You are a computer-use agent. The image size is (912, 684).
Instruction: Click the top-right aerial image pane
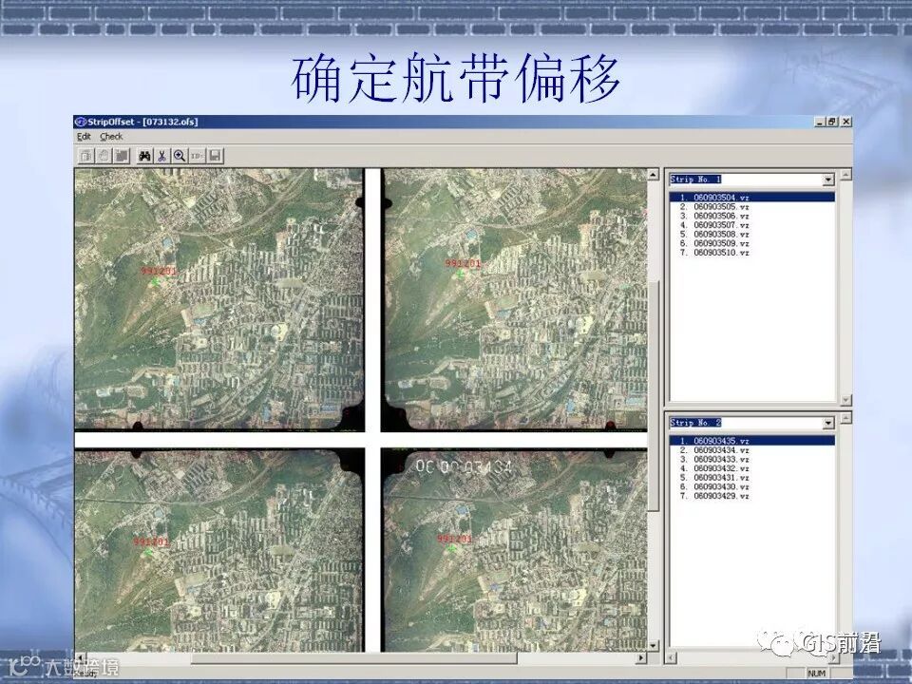[x=515, y=299]
